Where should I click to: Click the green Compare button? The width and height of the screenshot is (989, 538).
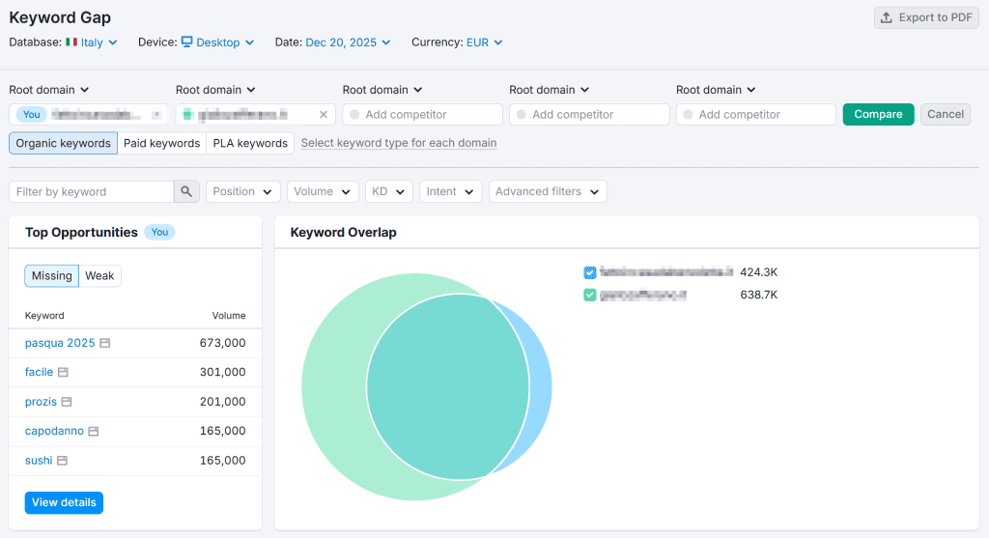(878, 114)
